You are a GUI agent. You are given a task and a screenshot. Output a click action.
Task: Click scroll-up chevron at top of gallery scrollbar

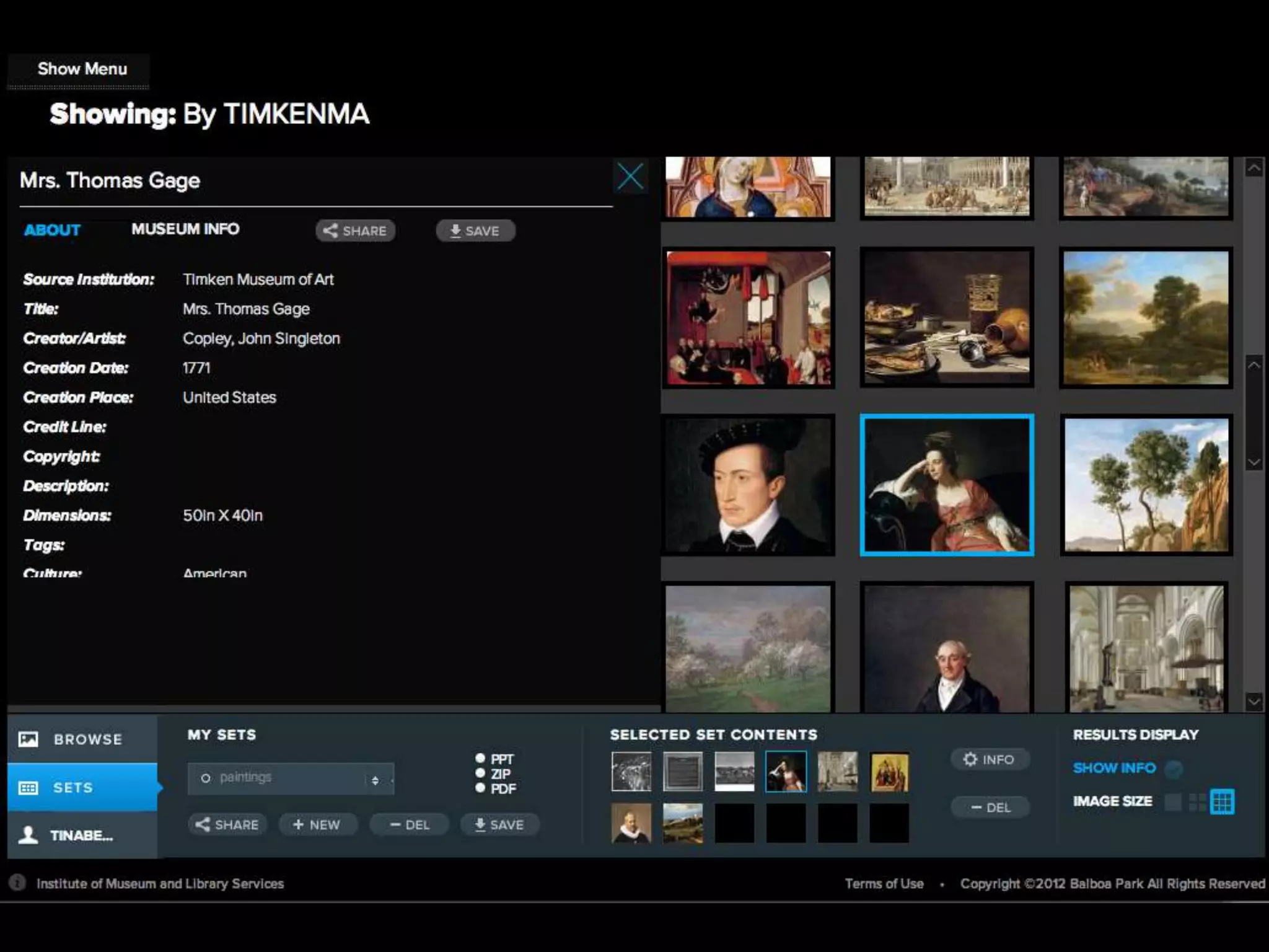[1254, 168]
